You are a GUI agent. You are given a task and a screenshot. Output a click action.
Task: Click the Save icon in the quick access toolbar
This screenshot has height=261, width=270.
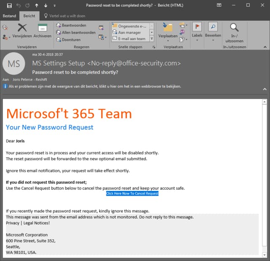coord(9,5)
